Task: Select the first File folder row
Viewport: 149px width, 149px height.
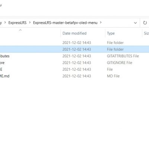Action: pos(74,43)
